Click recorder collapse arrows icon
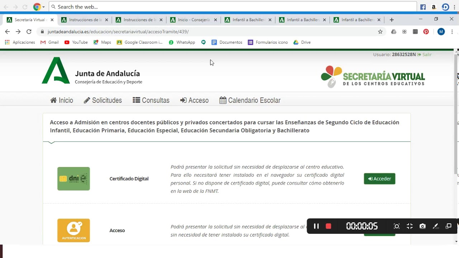 pyautogui.click(x=410, y=226)
